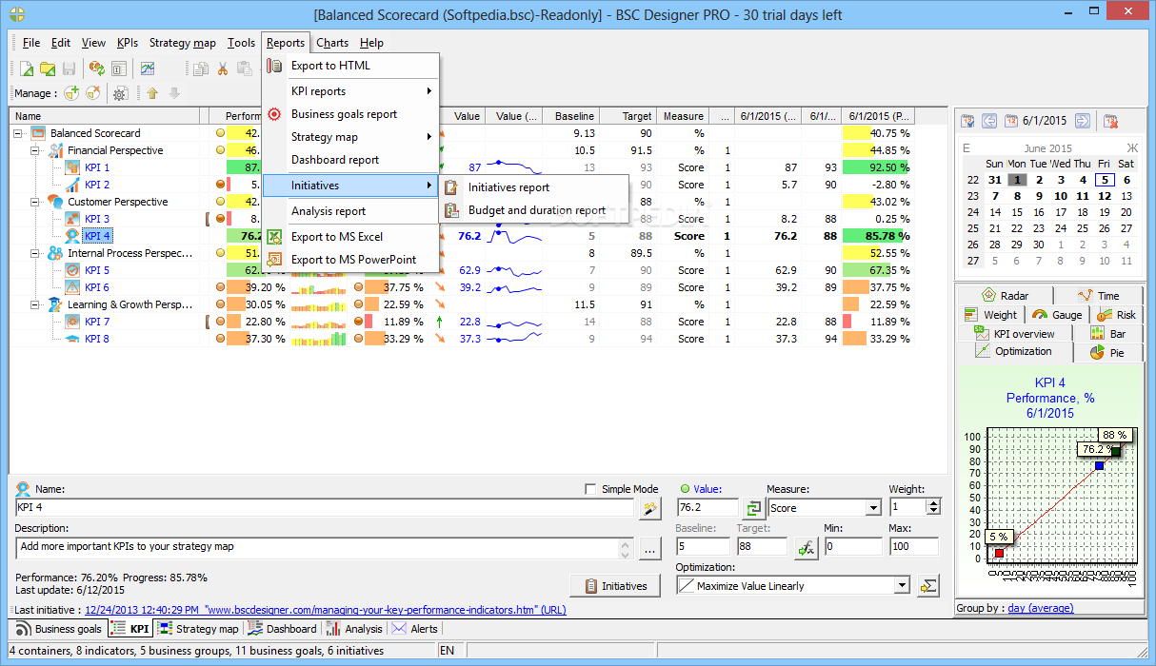The width and height of the screenshot is (1156, 666).
Task: Collapse the Balanced Scorecard root node
Action: coord(19,133)
